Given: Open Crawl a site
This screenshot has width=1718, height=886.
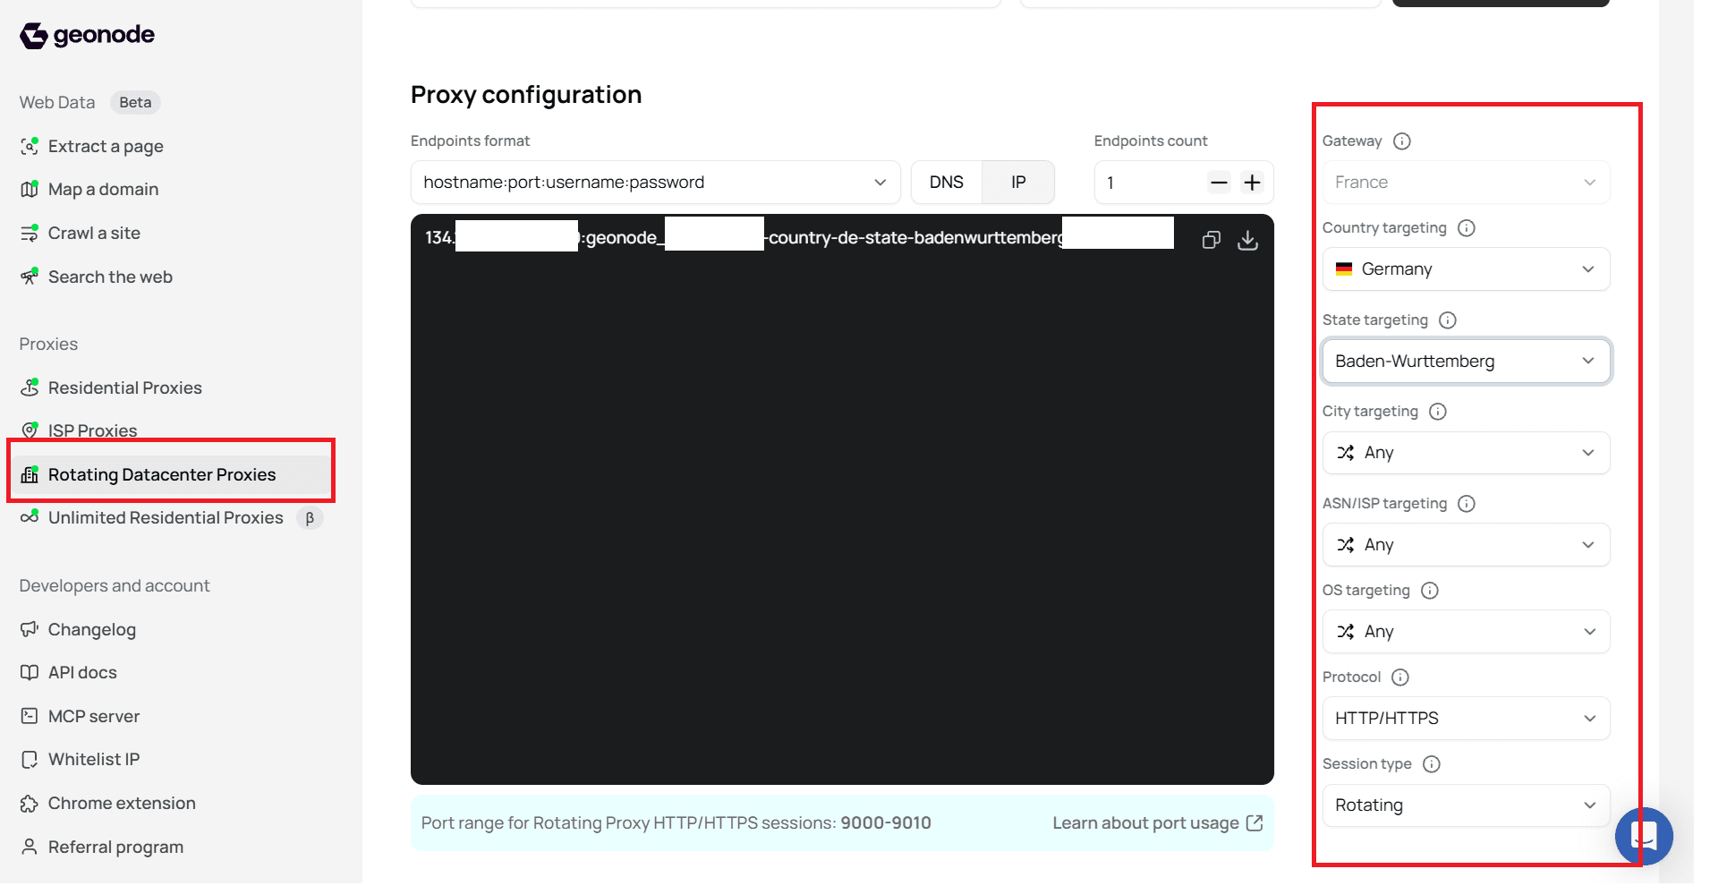Looking at the screenshot, I should (x=94, y=233).
